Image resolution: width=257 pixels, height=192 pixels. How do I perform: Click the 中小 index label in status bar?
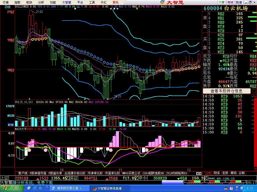[x=143, y=178]
